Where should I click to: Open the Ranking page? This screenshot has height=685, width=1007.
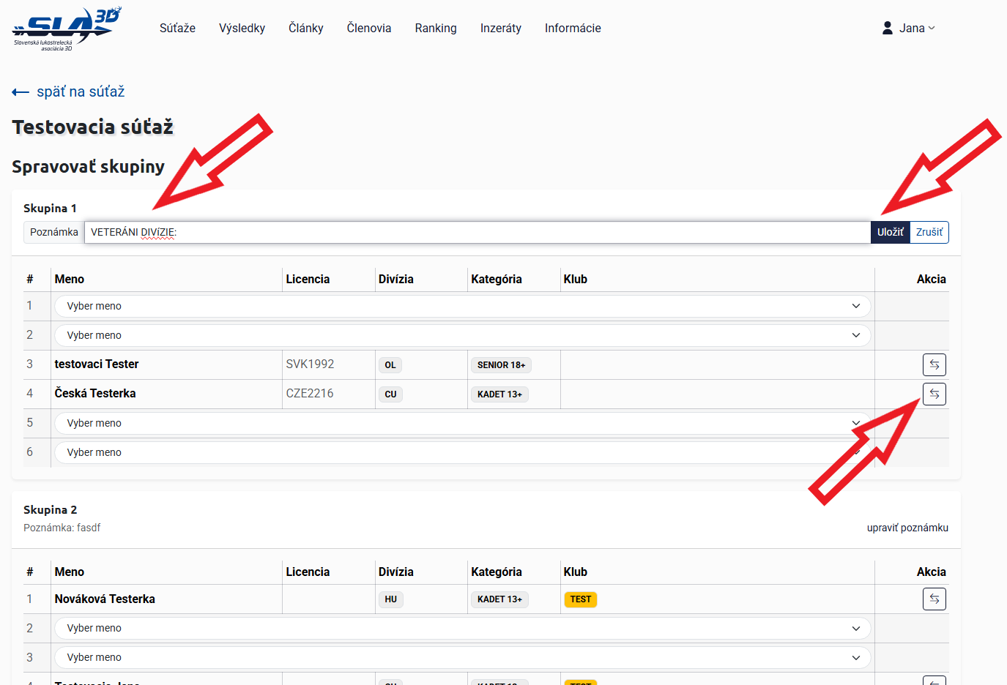pos(435,28)
